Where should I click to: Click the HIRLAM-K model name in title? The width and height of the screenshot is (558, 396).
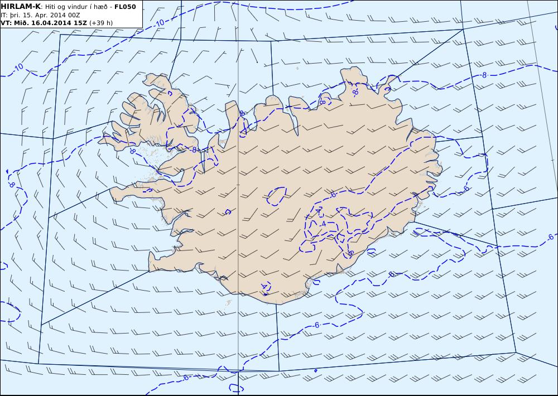(x=21, y=7)
